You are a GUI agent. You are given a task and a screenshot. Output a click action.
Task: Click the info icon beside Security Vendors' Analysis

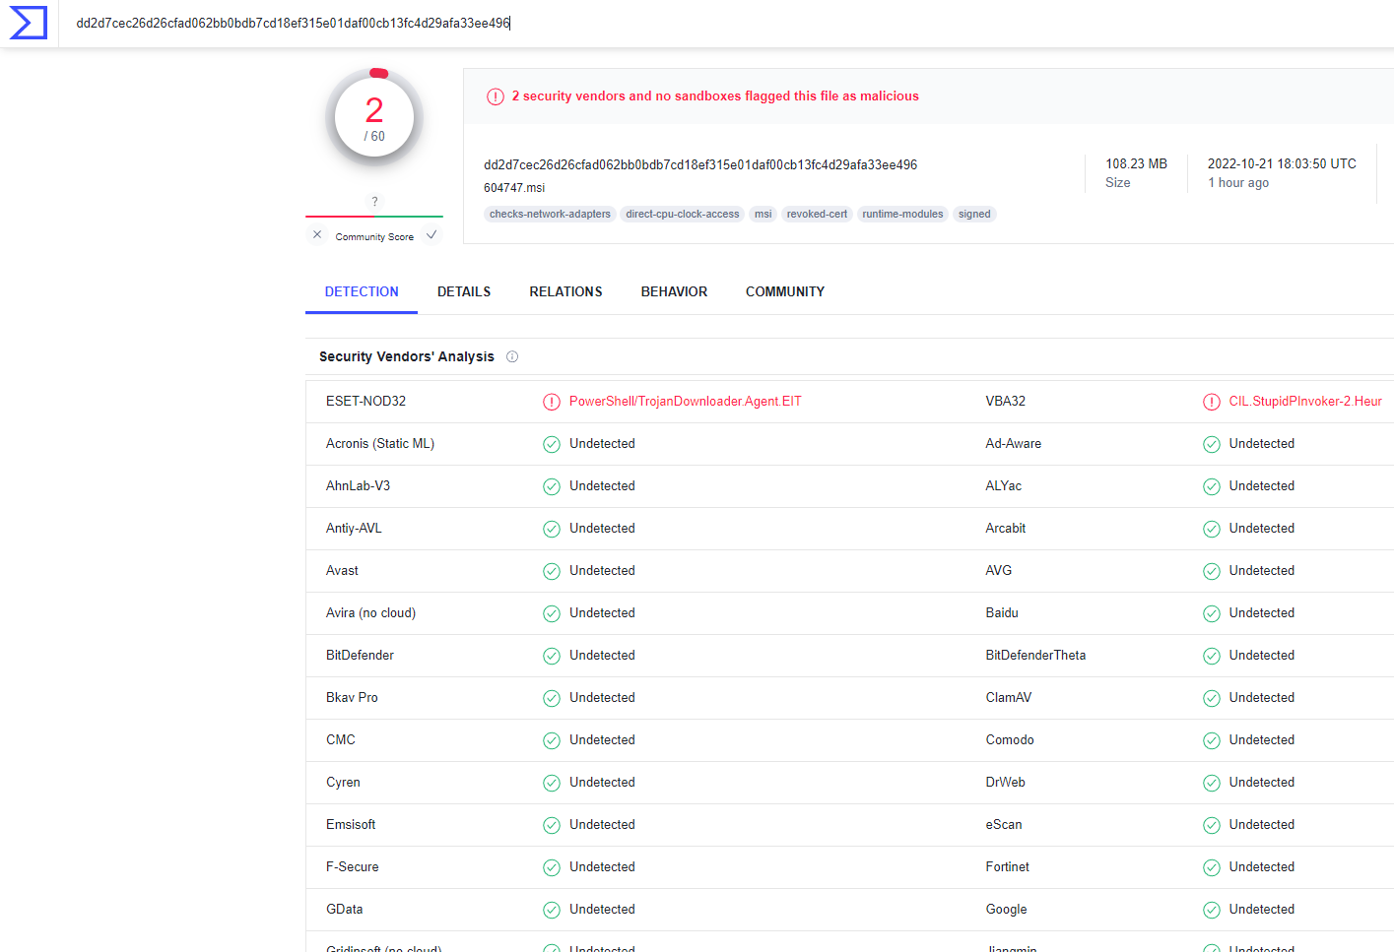click(512, 356)
